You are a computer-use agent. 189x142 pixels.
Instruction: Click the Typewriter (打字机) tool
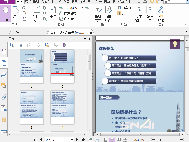125,8
